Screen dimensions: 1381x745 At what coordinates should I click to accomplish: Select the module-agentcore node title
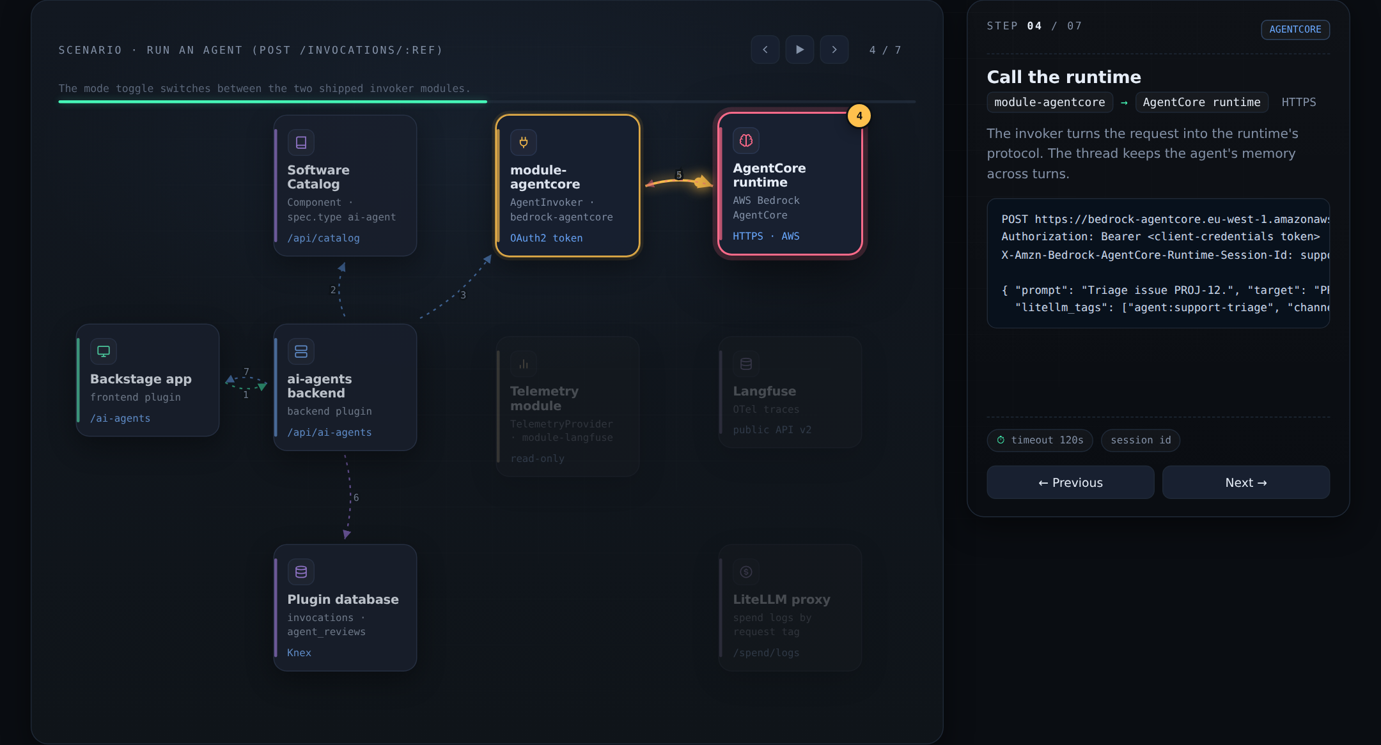click(x=545, y=177)
